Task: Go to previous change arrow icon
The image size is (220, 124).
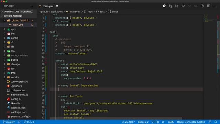Action: (183, 6)
